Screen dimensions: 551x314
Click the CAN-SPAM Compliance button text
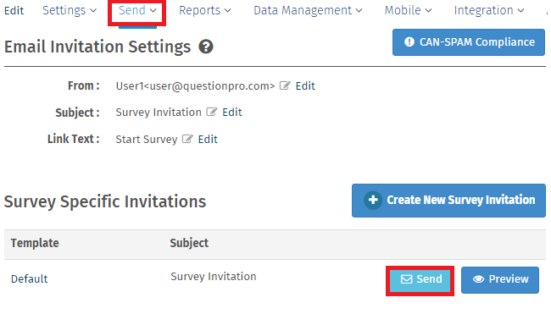pos(477,42)
